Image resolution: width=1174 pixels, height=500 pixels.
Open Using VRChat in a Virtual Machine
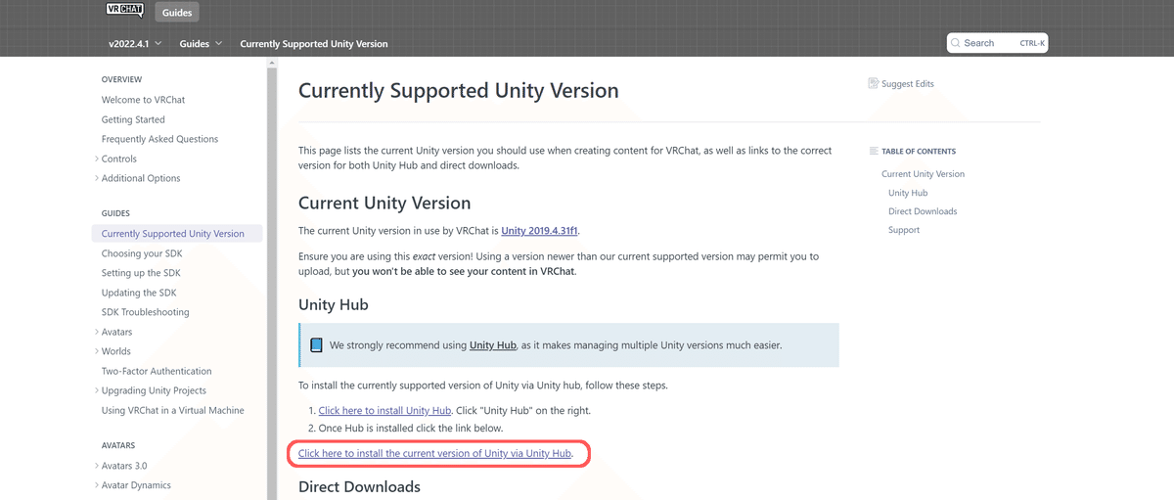[x=173, y=410]
